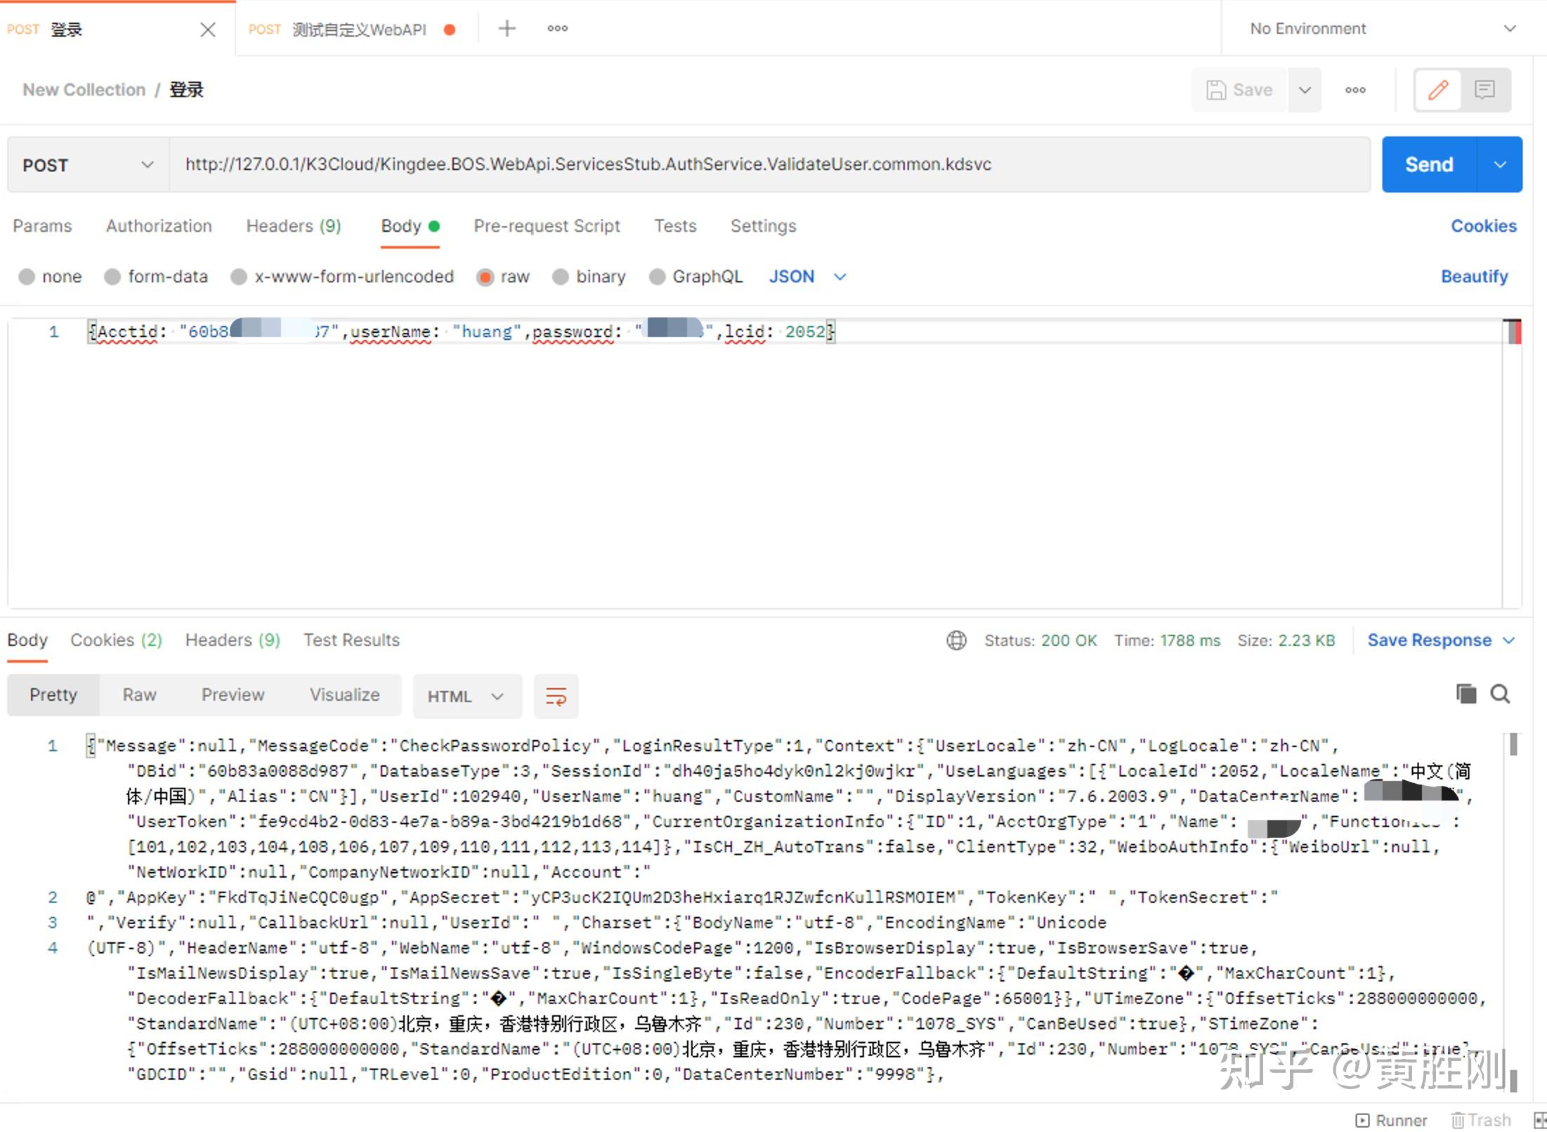Choose the none body radio button

[x=27, y=277]
